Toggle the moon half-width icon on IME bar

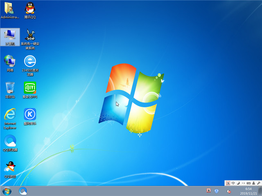point(238,183)
